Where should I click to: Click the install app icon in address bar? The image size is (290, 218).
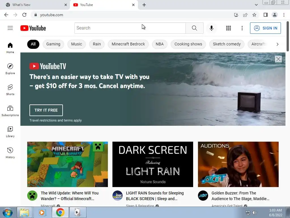click(x=236, y=15)
